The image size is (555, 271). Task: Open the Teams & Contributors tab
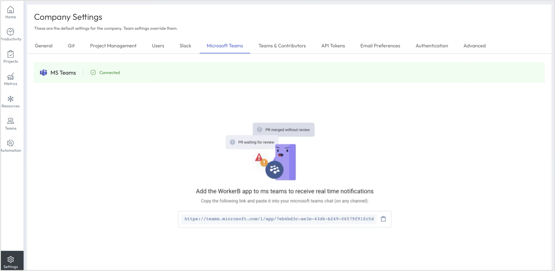click(282, 46)
